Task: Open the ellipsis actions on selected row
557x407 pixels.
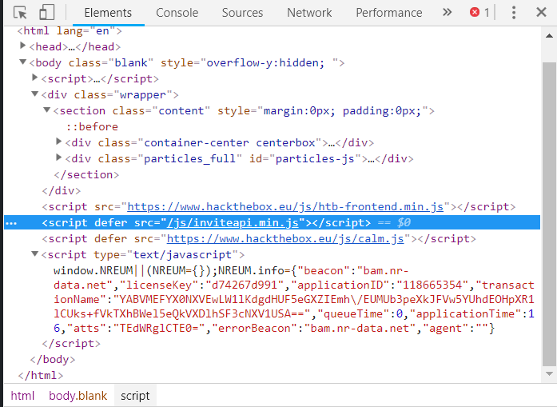Action: 11,223
